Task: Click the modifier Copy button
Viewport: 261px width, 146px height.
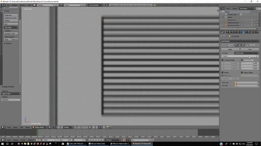Action: pyautogui.click(x=250, y=49)
